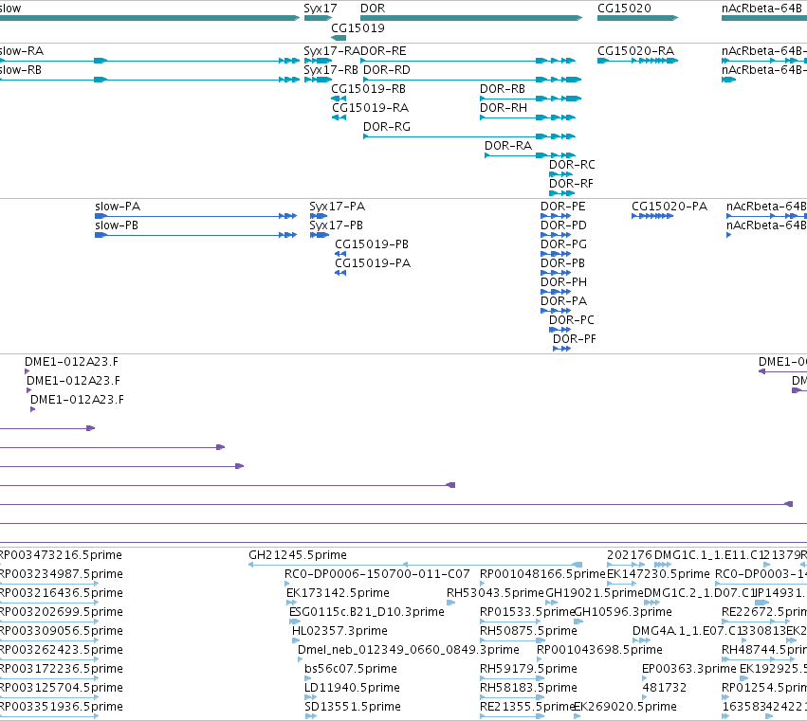The image size is (807, 721).
Task: Click the DOR-PA protein label
Action: 563,301
